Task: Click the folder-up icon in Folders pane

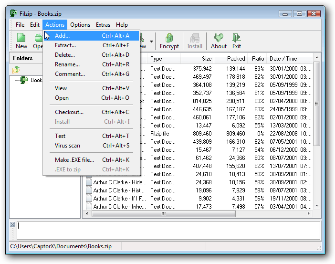Action: 16,70
